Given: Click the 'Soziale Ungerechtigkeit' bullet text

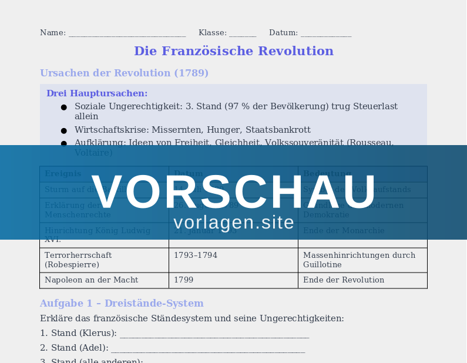Looking at the screenshot, I should 236,111.
